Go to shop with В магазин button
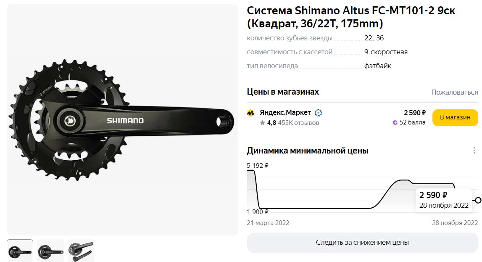 pos(455,117)
